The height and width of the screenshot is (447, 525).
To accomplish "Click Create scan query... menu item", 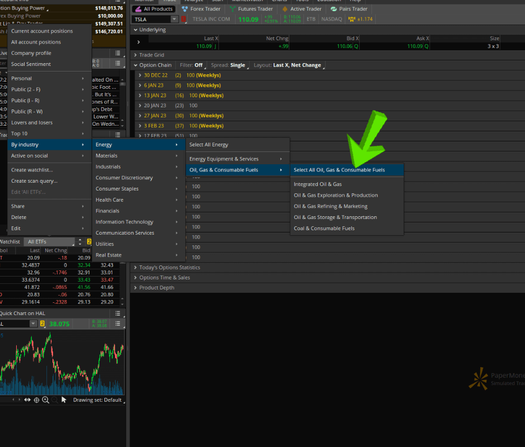I will coord(50,181).
